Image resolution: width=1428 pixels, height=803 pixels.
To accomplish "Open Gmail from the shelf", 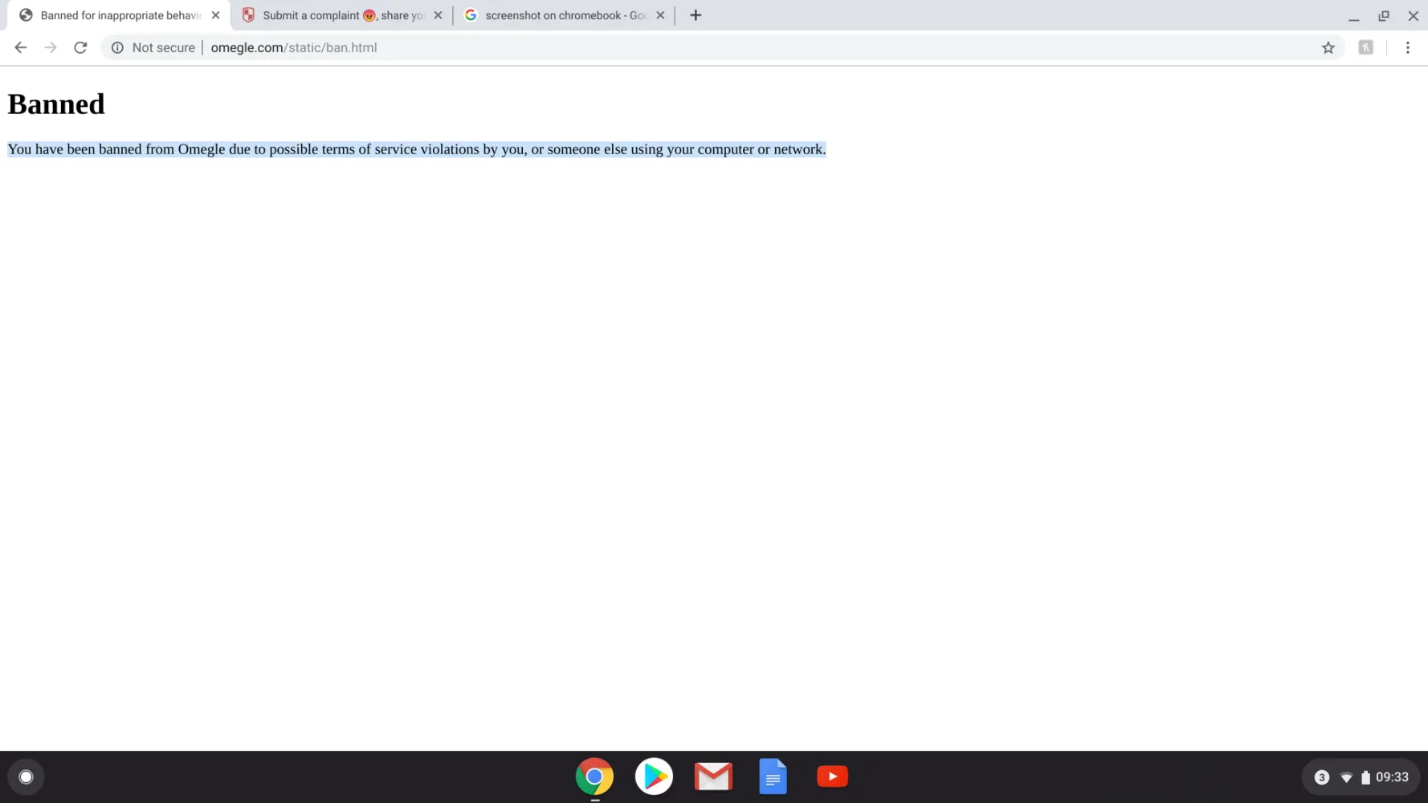I will pyautogui.click(x=713, y=777).
